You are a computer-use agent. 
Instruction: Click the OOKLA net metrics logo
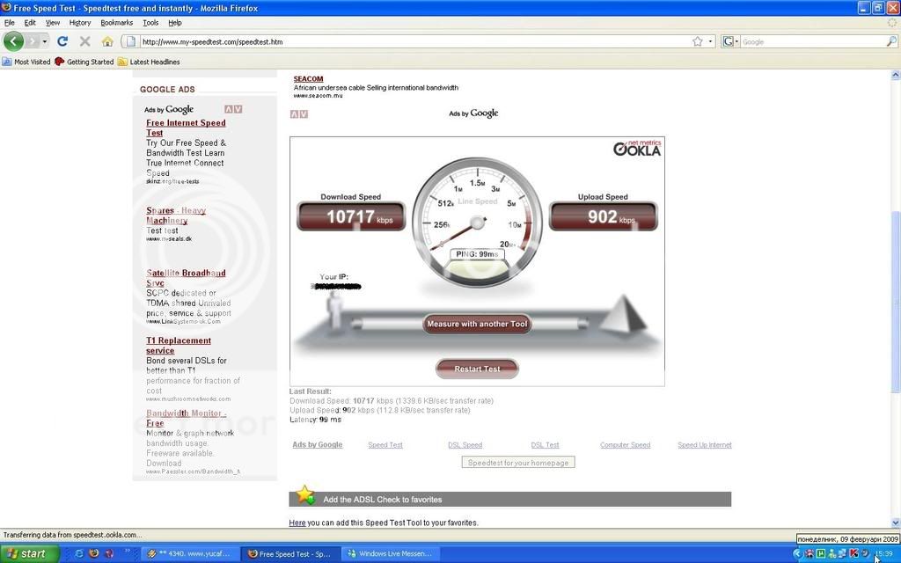pos(636,150)
